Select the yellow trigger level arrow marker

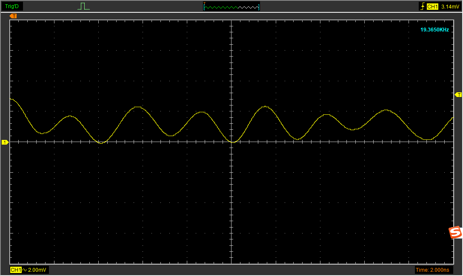pyautogui.click(x=458, y=94)
